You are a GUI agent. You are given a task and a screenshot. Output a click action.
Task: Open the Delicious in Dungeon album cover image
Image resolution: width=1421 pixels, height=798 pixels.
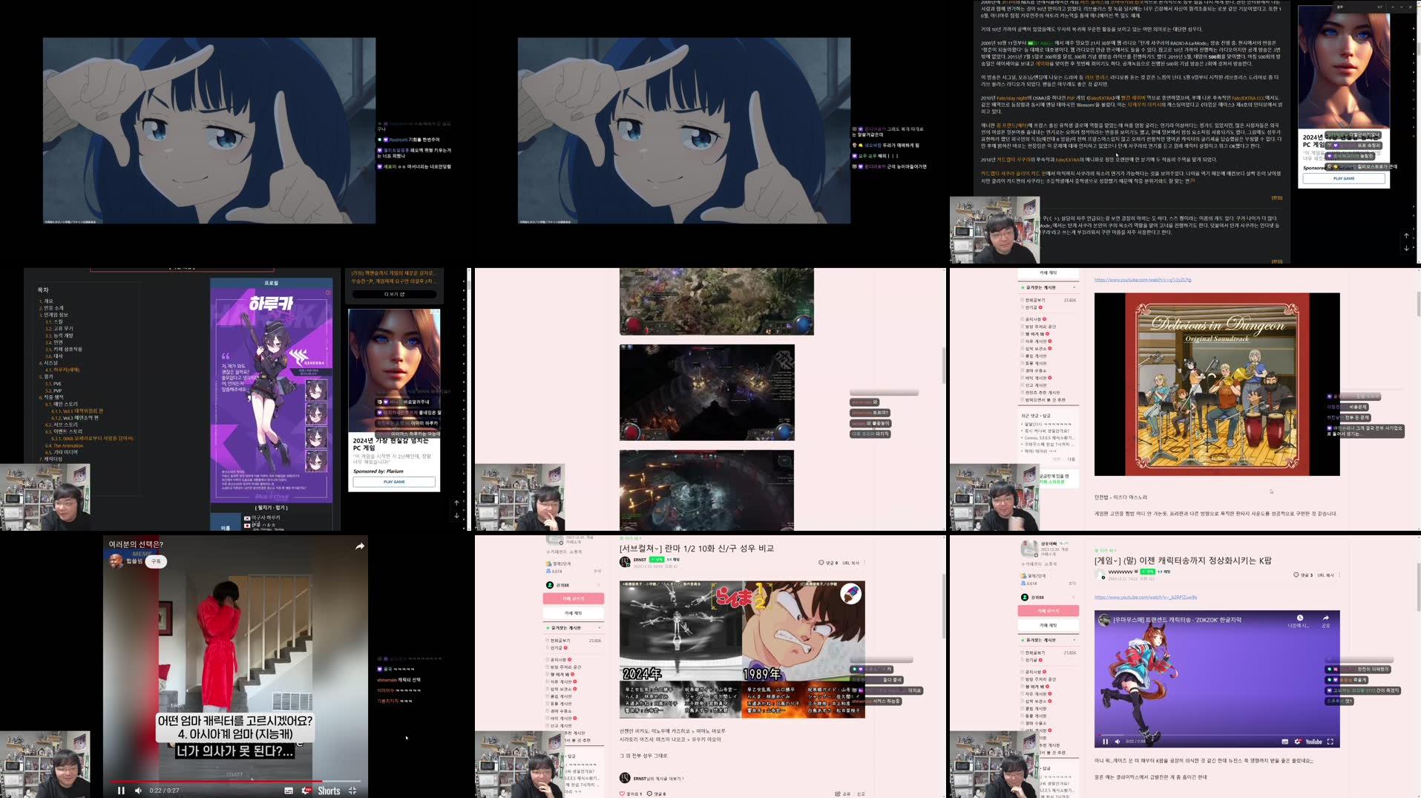pyautogui.click(x=1217, y=384)
